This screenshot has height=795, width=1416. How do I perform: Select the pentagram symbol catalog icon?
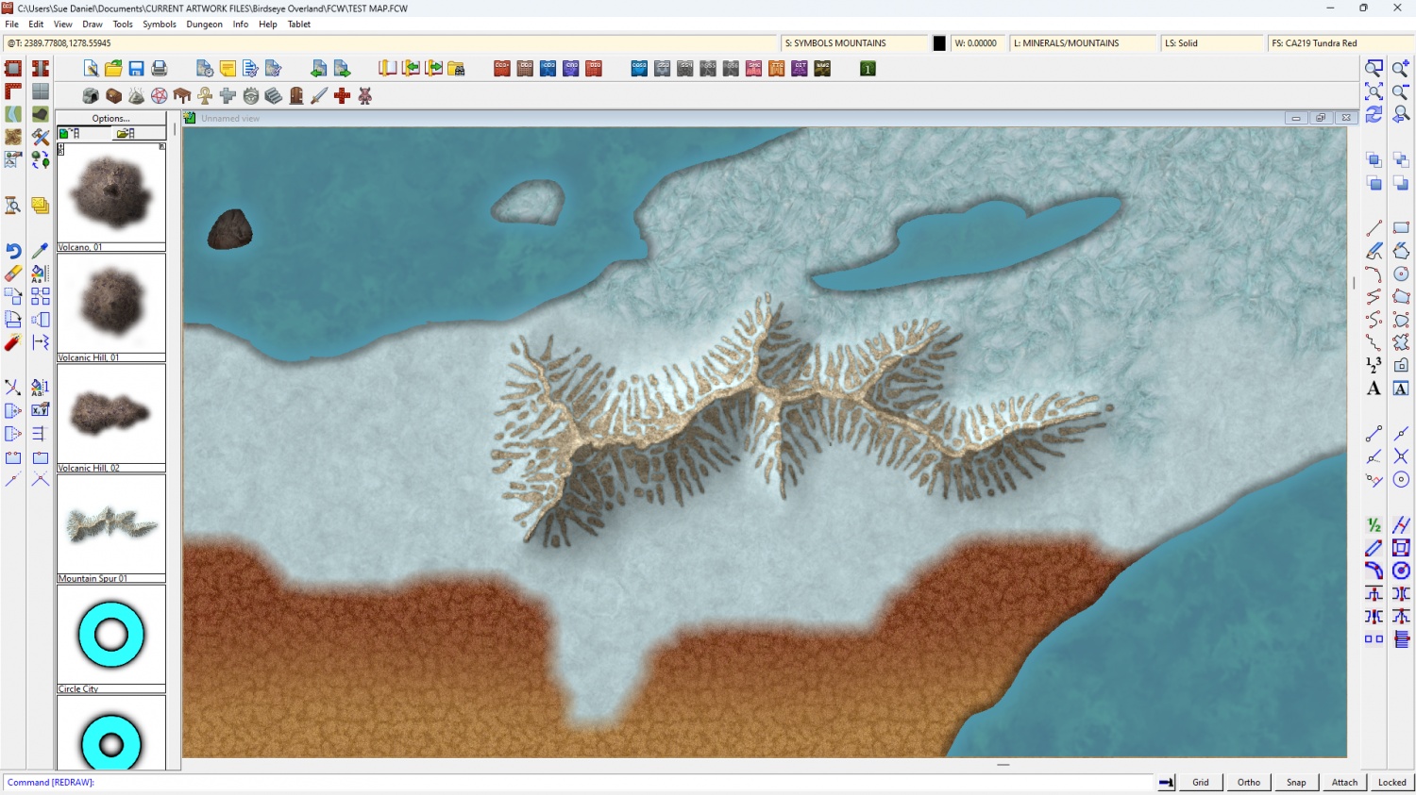(x=160, y=95)
